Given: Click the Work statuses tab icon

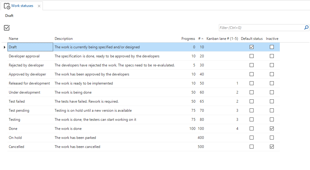Looking at the screenshot, I should (7, 6).
